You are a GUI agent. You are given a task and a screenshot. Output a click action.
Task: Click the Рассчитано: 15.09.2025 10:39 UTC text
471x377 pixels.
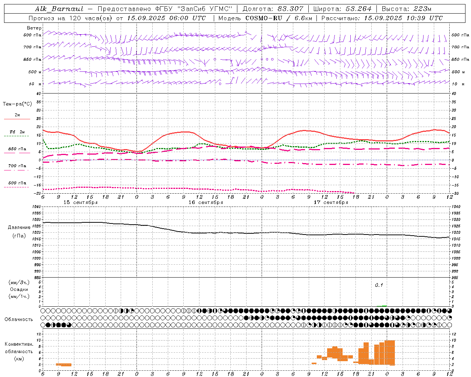pos(382,18)
